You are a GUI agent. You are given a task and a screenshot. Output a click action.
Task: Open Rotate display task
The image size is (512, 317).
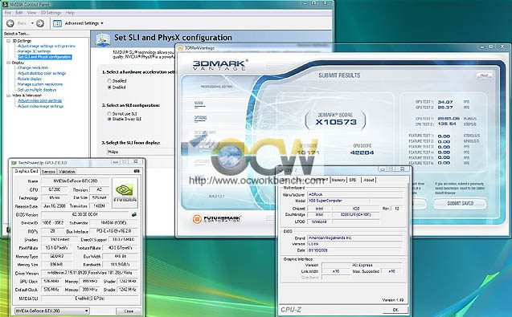tap(30, 79)
